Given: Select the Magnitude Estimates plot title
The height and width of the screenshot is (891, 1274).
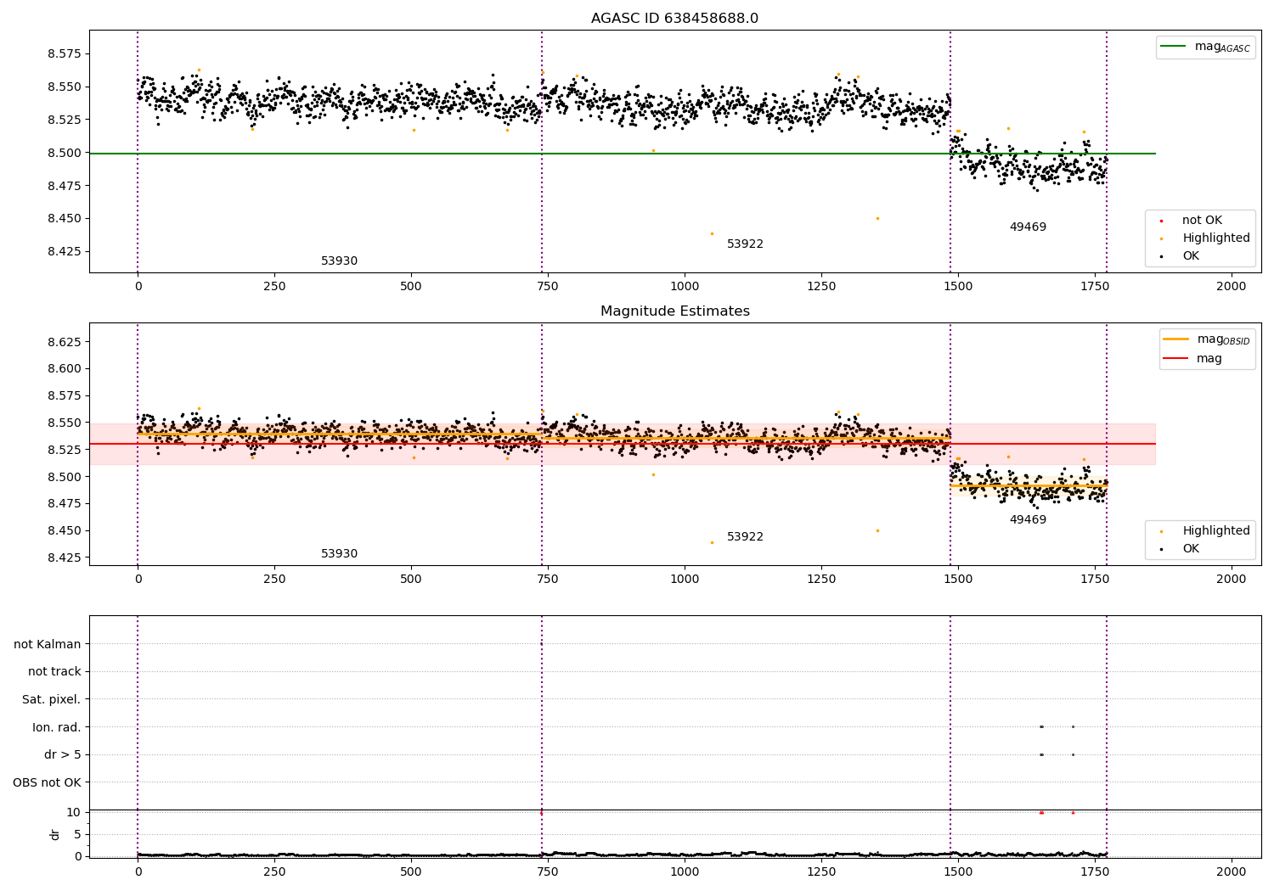Looking at the screenshot, I should coord(674,311).
